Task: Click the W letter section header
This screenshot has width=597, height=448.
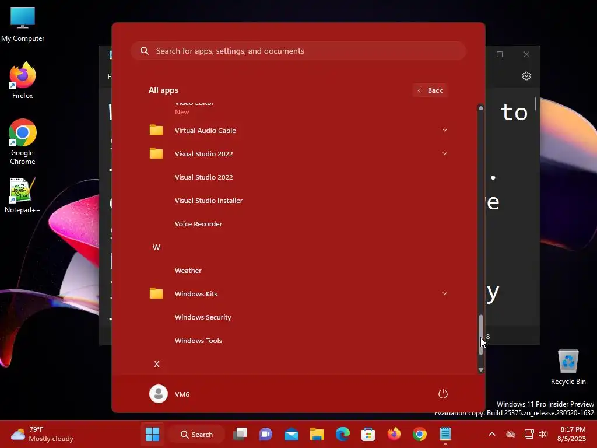Action: coord(156,247)
